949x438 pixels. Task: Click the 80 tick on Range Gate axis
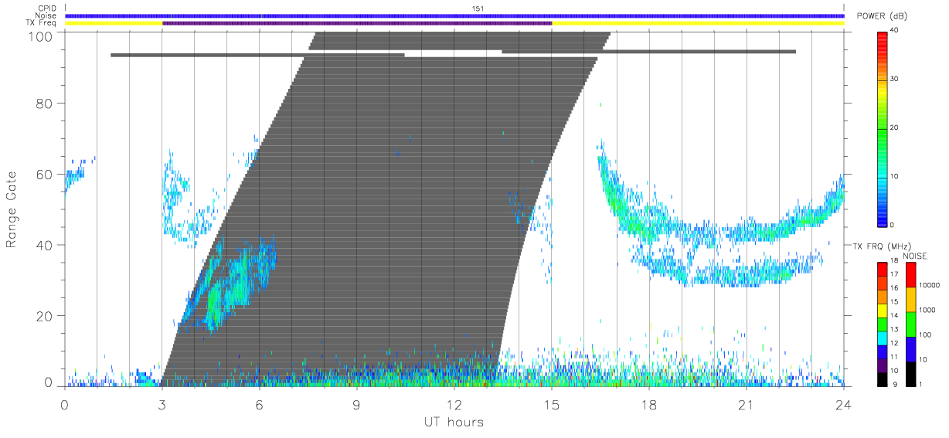pyautogui.click(x=43, y=104)
